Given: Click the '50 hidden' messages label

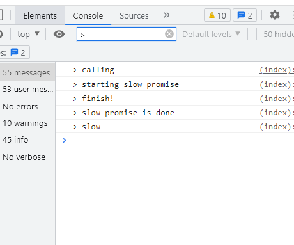Looking at the screenshot, I should pos(279,34).
